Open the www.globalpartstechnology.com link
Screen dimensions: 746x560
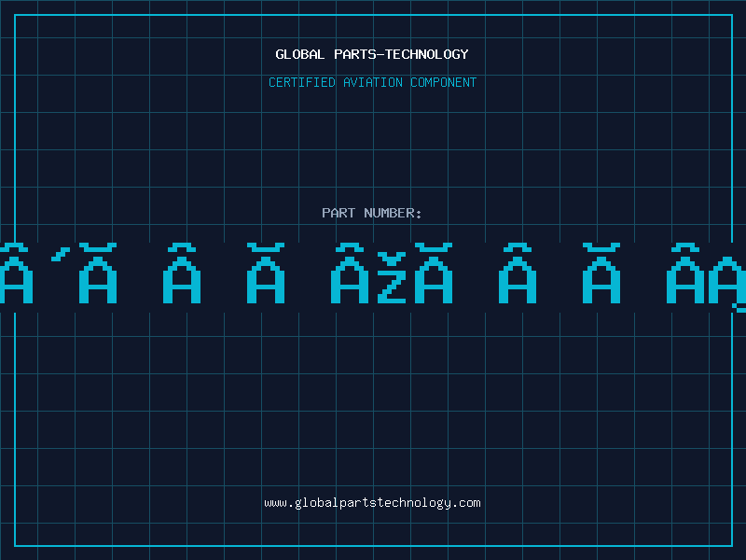click(x=372, y=502)
